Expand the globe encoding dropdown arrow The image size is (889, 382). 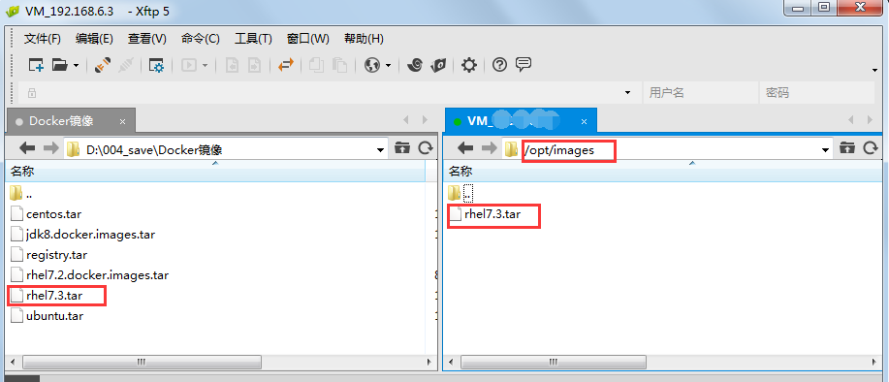pos(389,66)
